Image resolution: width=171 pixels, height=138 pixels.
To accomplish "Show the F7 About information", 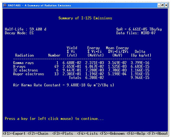I will [x=157, y=134].
